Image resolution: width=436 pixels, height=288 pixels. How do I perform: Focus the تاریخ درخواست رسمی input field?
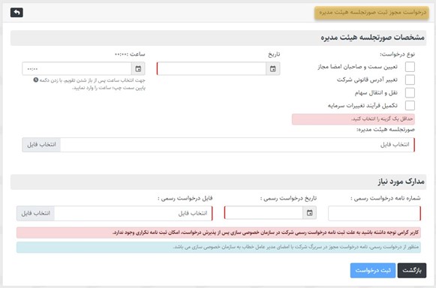click(263, 213)
